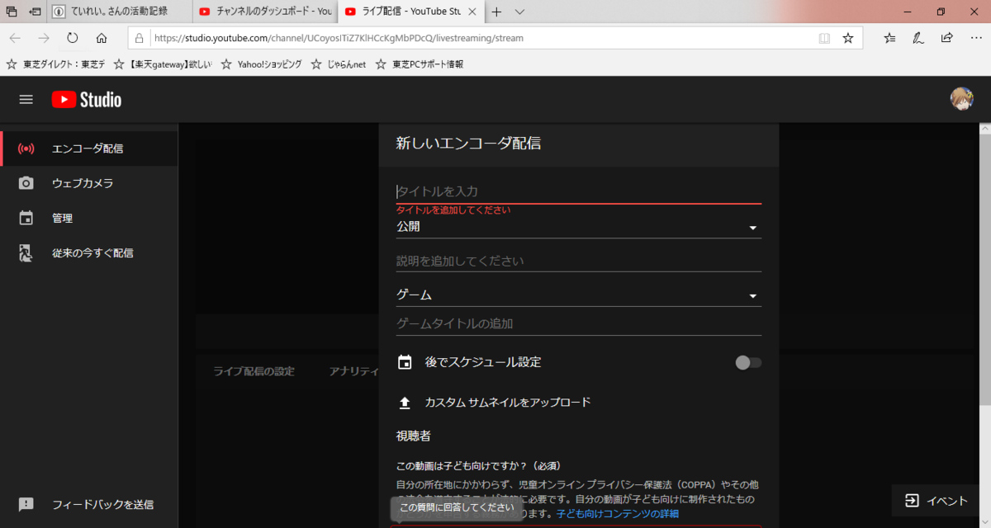Enable 後でスケジュール設定 scheduling toggle
The width and height of the screenshot is (991, 528).
coord(747,362)
